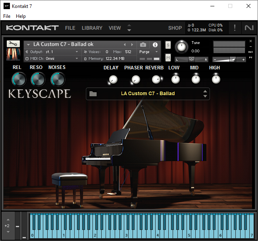
Task: Open the File menu in menu bar
Action: (7, 16)
